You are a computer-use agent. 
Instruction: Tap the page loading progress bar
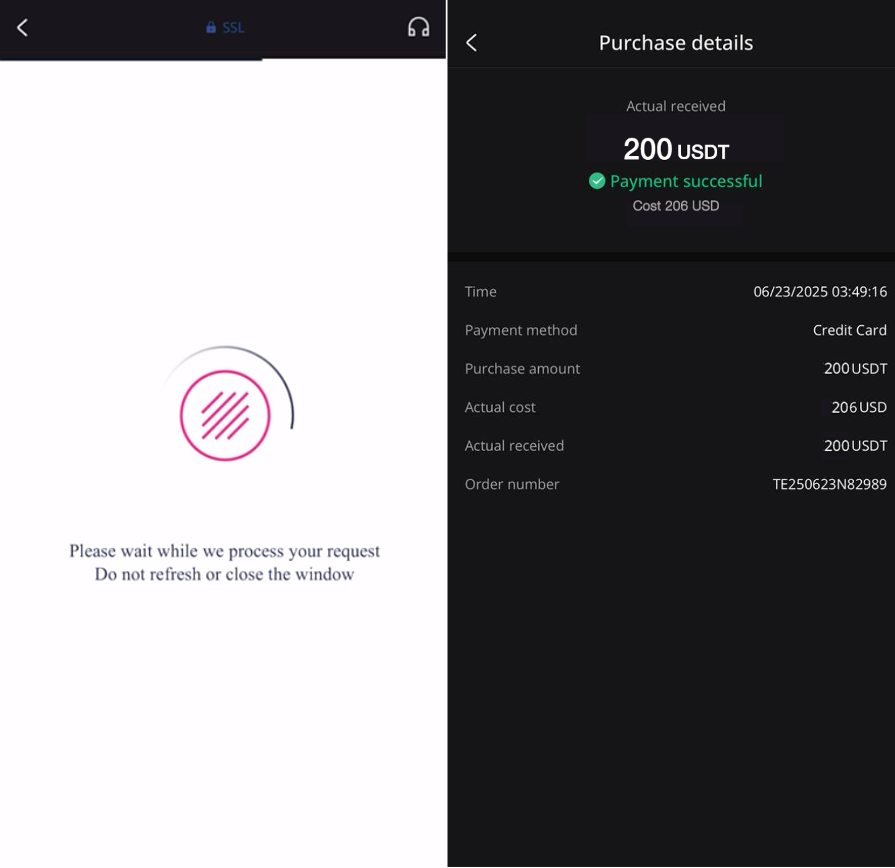tap(131, 59)
